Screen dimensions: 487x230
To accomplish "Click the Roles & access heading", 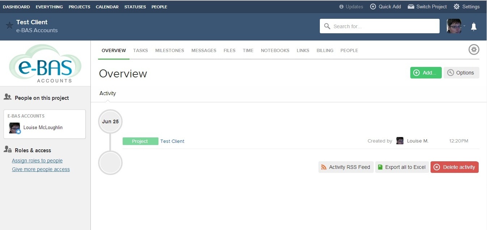I will pyautogui.click(x=33, y=150).
